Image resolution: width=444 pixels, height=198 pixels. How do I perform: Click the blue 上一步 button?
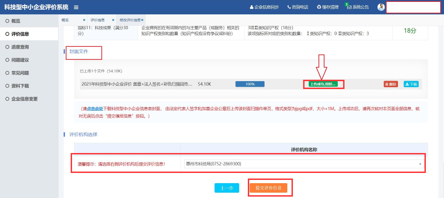tap(226, 188)
